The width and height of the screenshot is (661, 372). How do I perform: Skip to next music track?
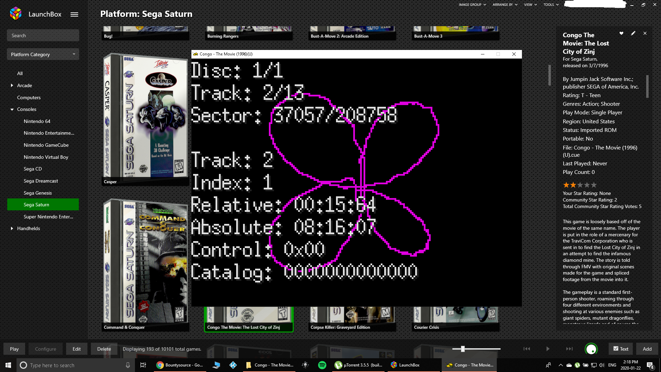(x=569, y=349)
